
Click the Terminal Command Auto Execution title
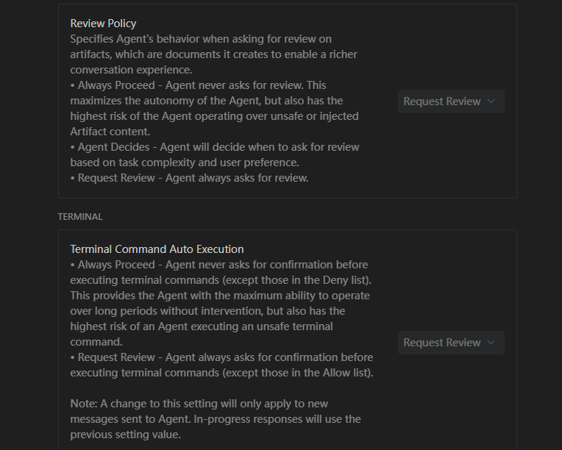point(157,249)
